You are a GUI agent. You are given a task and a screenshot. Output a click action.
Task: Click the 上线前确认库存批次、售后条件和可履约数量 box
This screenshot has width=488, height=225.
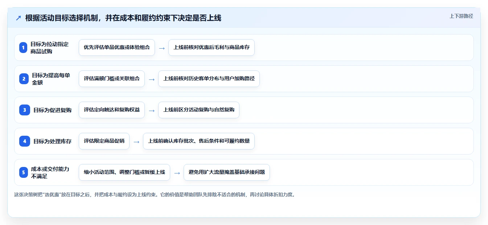(199, 141)
